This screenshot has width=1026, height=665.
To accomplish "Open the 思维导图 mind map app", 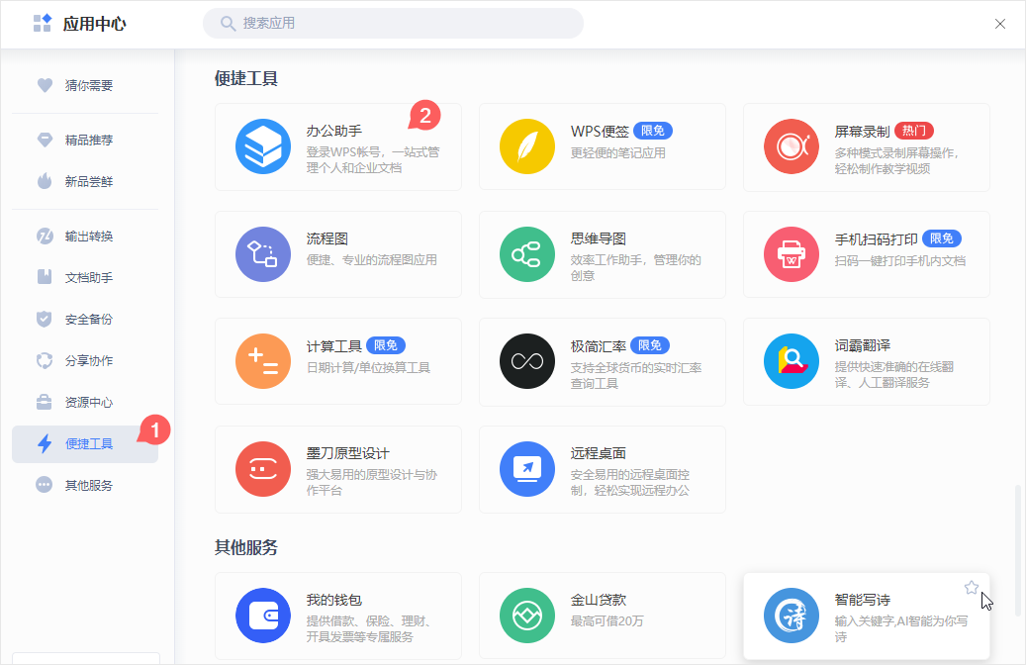I will click(526, 253).
